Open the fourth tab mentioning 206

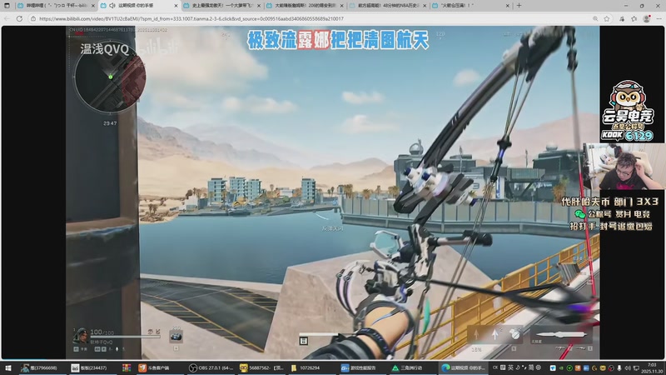pos(305,6)
